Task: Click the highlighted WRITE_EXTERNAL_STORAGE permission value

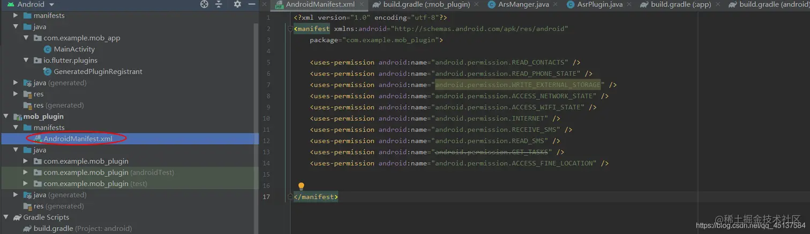Action: click(x=518, y=85)
